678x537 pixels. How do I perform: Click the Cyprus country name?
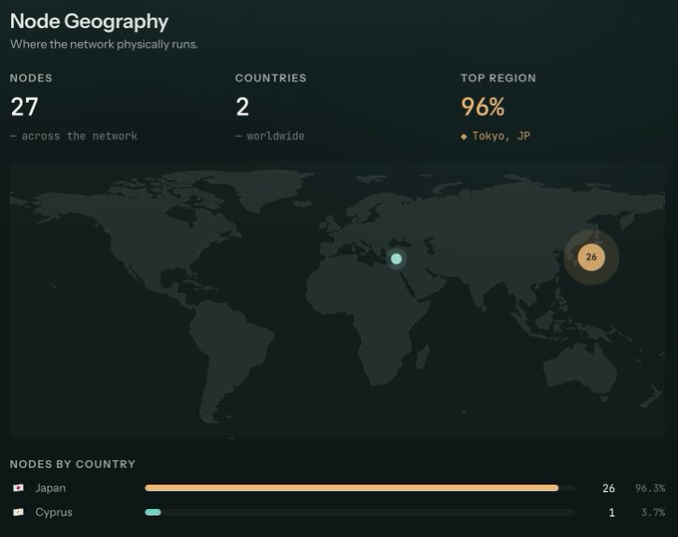point(54,512)
